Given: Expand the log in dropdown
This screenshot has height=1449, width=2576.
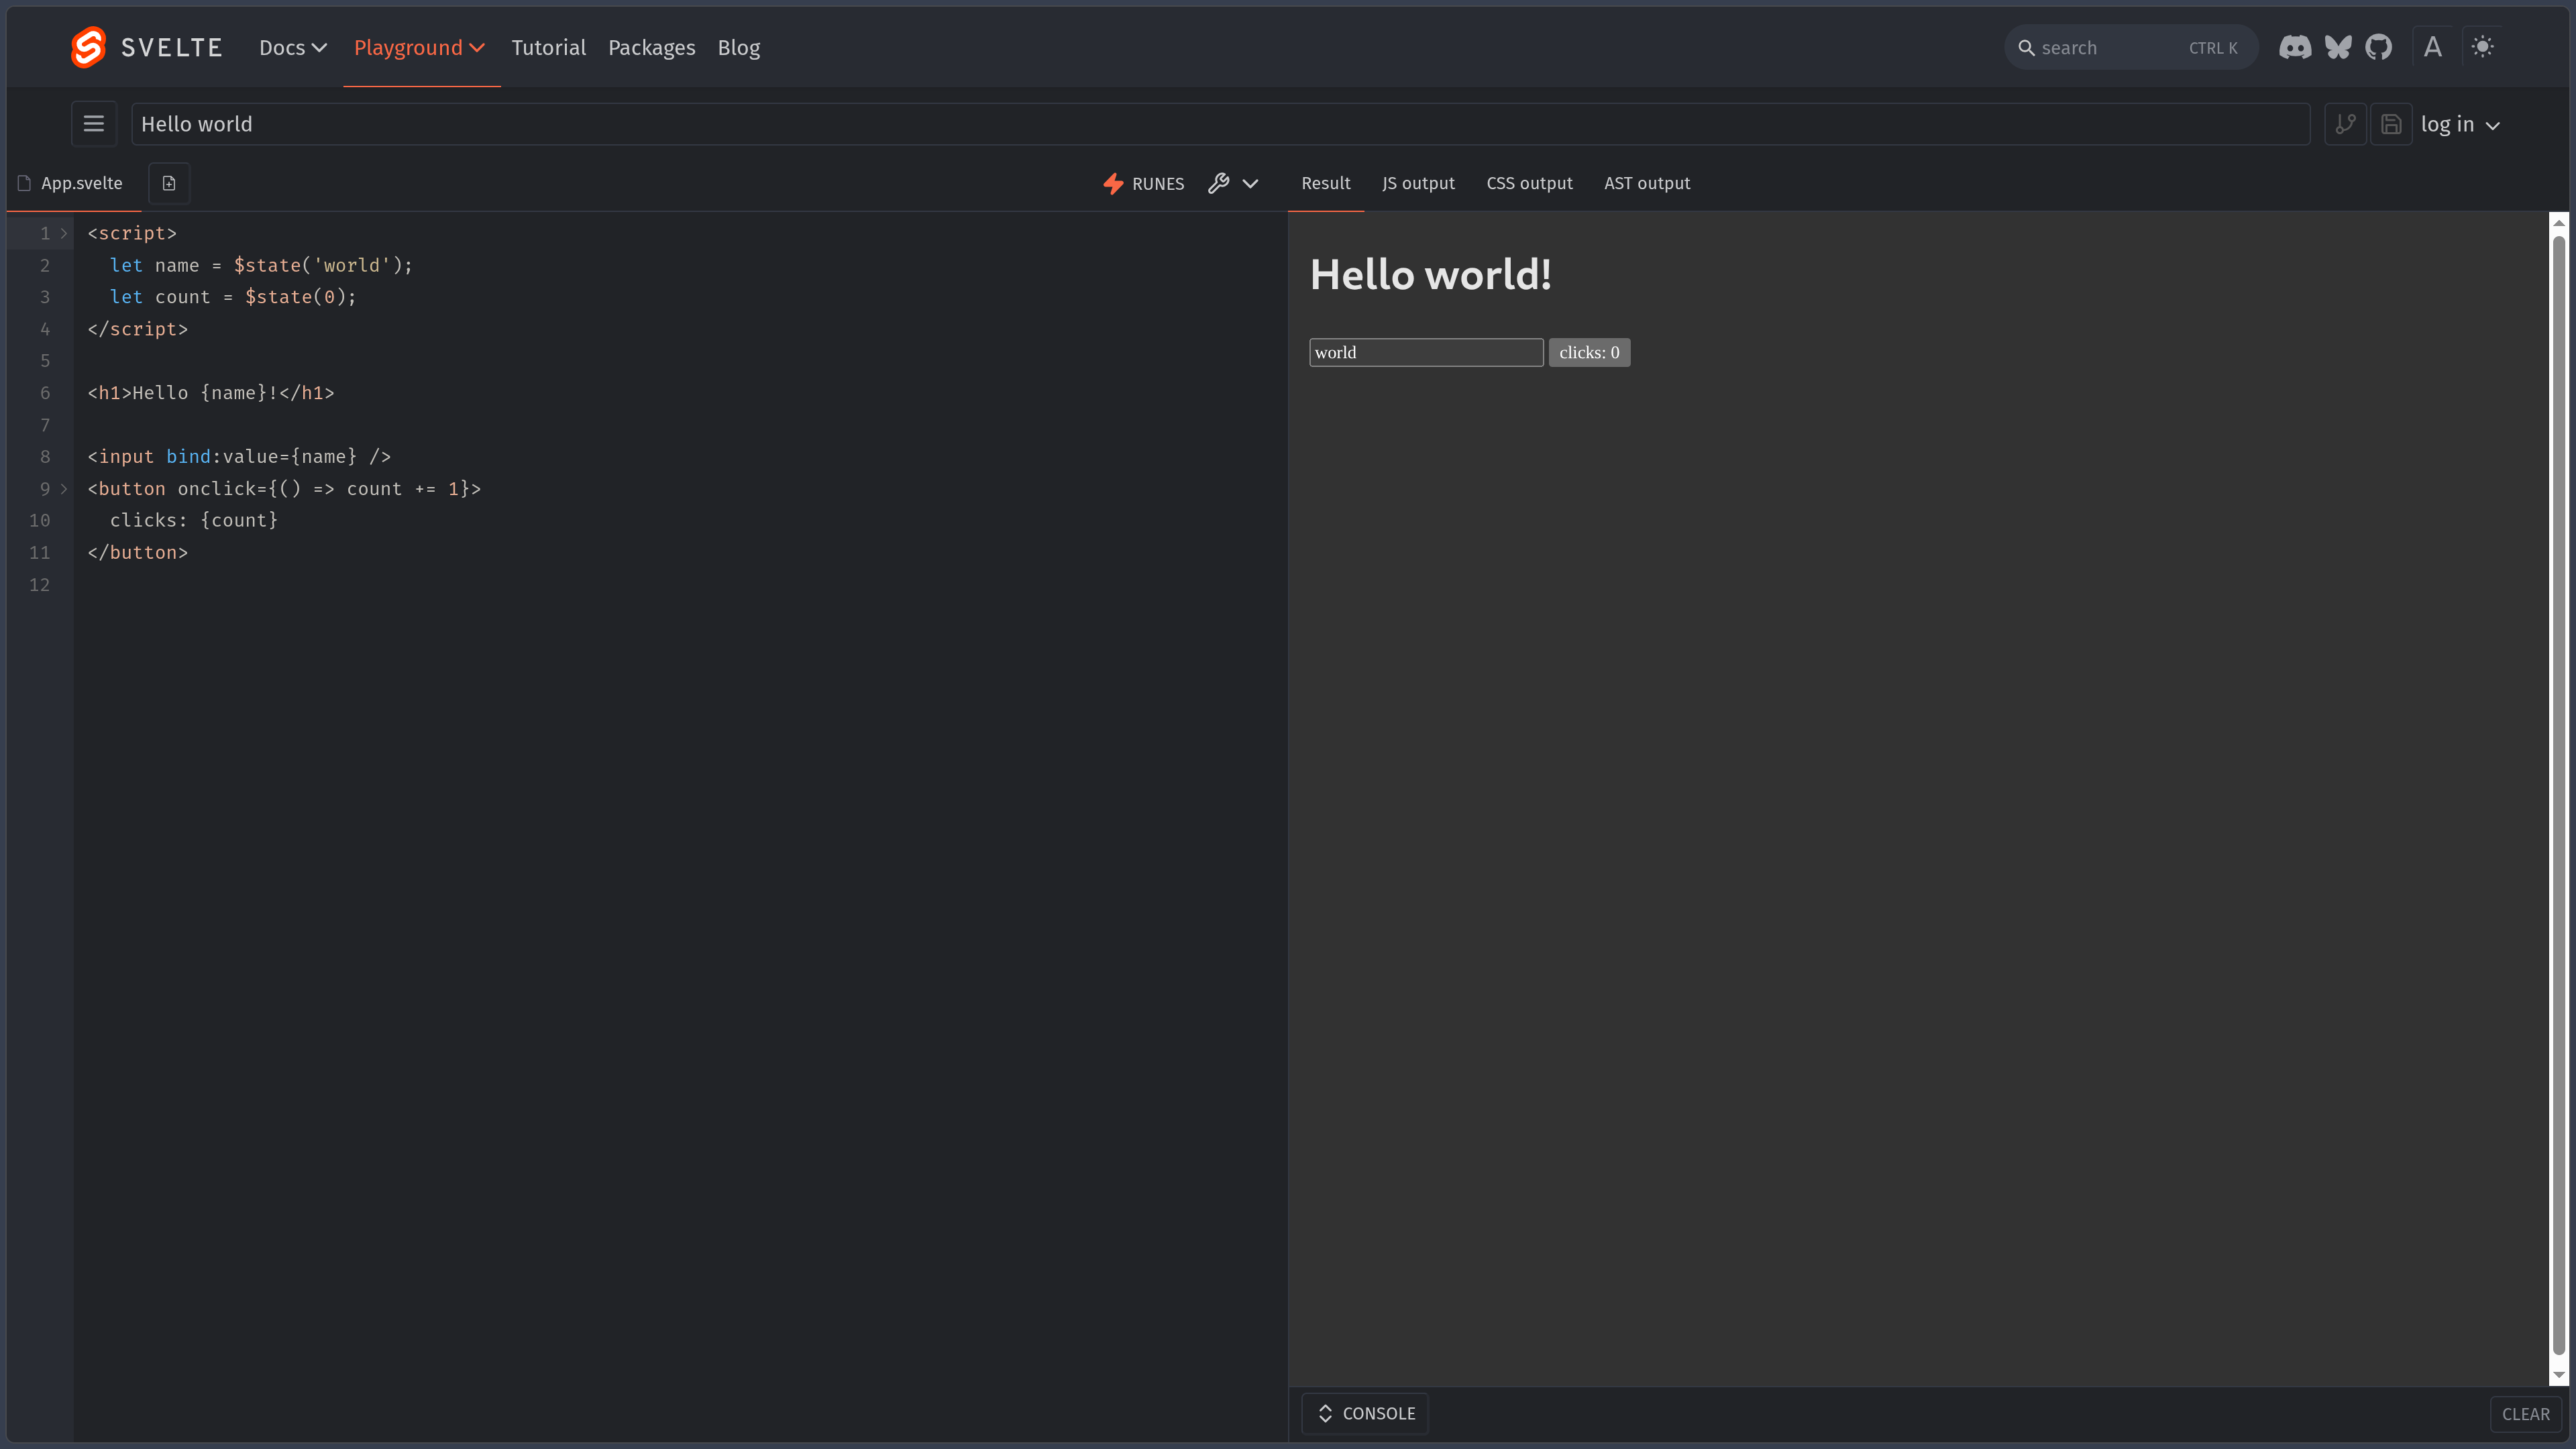Looking at the screenshot, I should (2461, 124).
